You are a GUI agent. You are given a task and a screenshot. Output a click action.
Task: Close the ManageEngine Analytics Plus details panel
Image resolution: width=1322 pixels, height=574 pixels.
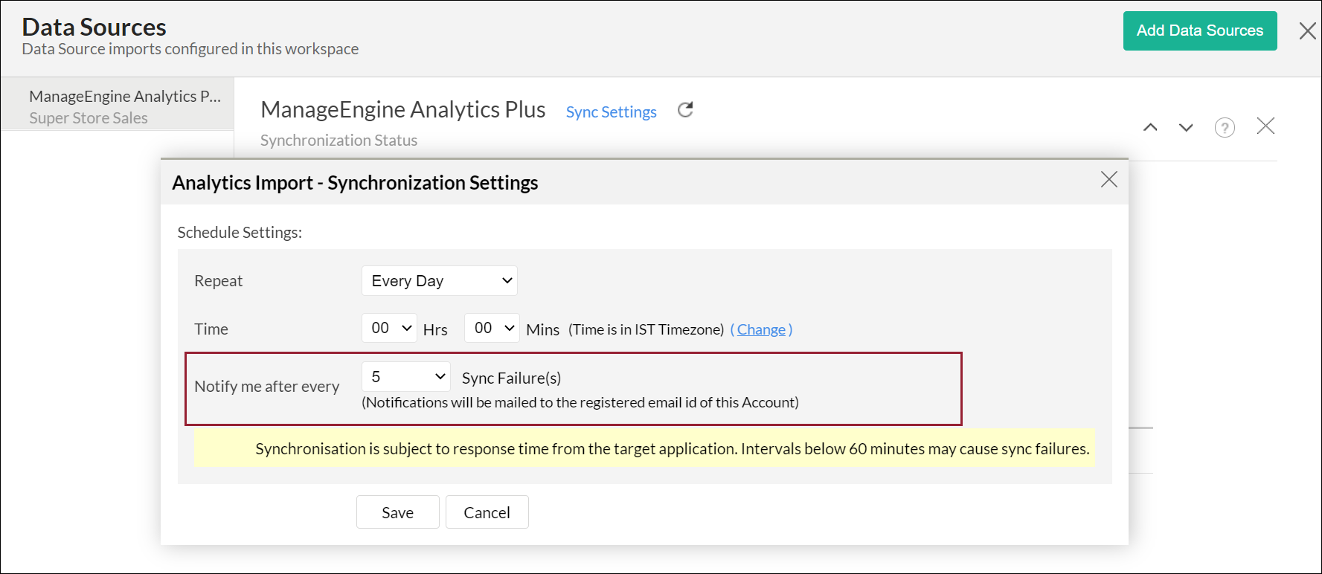coord(1265,126)
